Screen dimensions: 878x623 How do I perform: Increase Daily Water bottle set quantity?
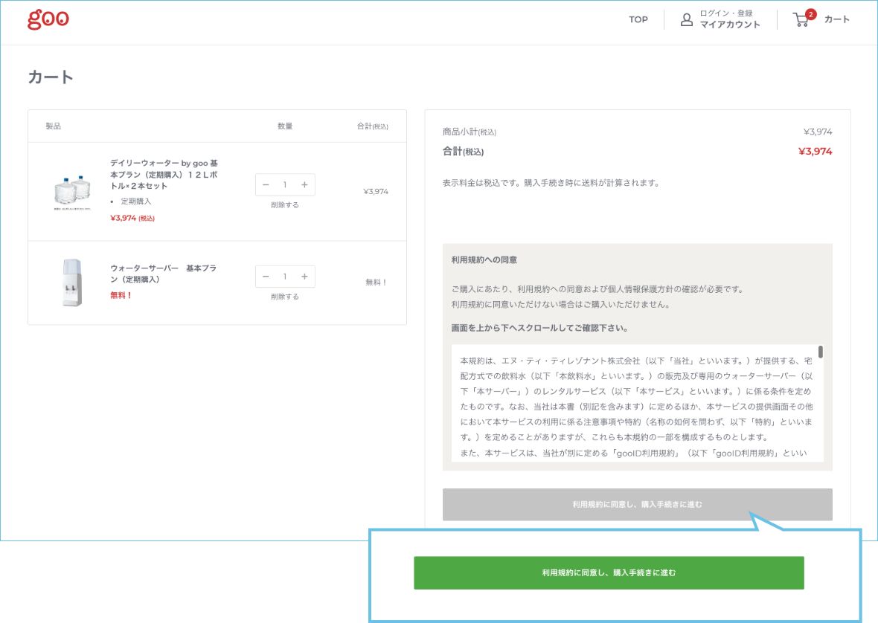(x=304, y=184)
